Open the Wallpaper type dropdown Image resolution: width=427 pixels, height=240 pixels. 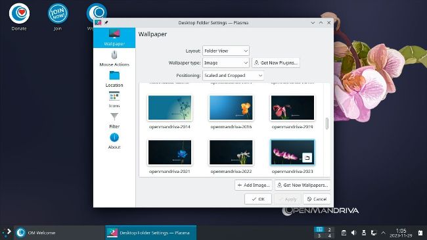click(x=226, y=62)
